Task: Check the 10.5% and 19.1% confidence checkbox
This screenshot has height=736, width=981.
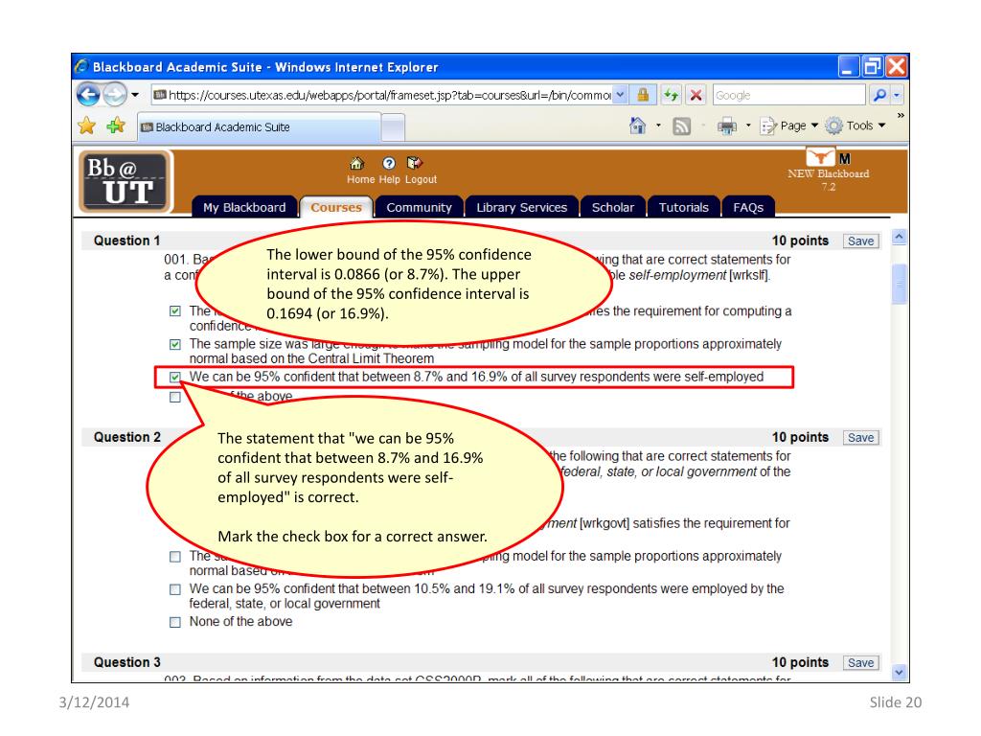Action: tap(175, 589)
